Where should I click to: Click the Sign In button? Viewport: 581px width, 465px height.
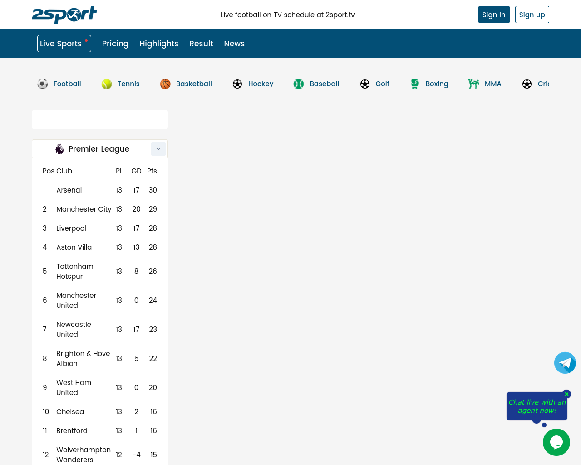click(494, 15)
